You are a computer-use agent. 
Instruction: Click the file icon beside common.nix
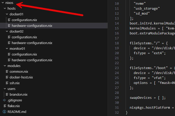click(x=7, y=71)
